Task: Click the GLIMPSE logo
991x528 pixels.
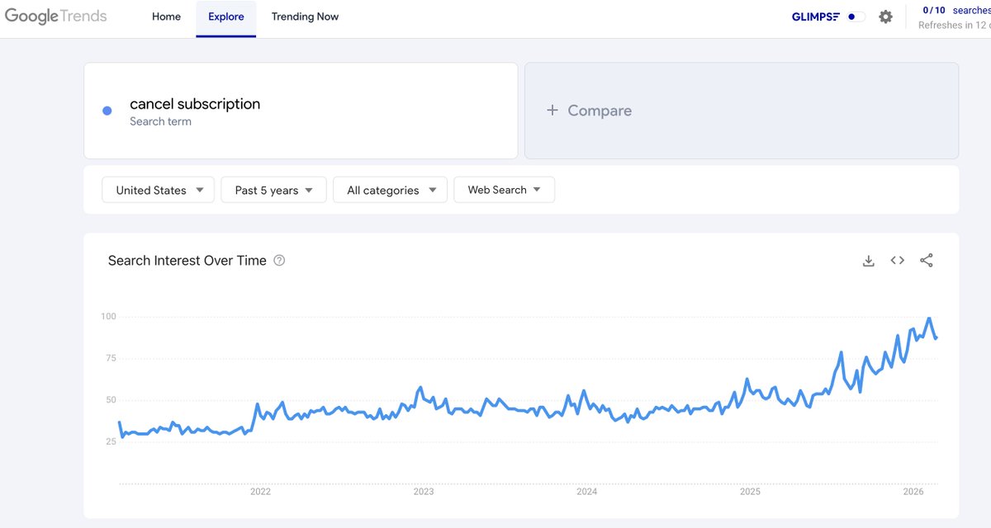Action: click(815, 16)
